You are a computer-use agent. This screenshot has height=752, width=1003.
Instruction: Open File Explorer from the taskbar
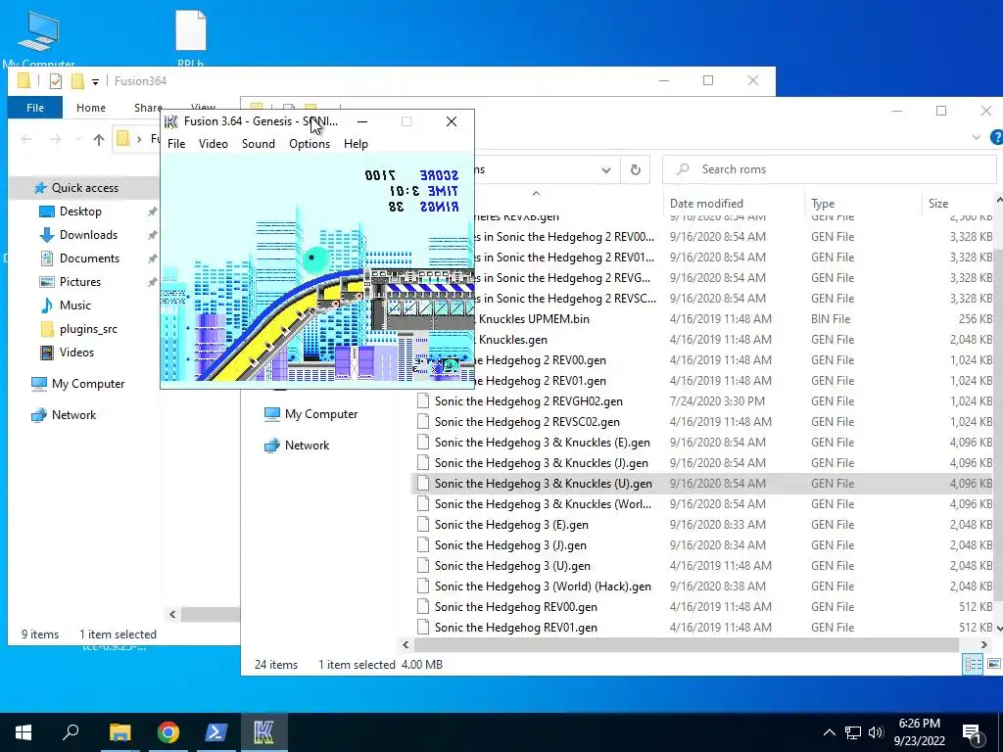tap(119, 732)
